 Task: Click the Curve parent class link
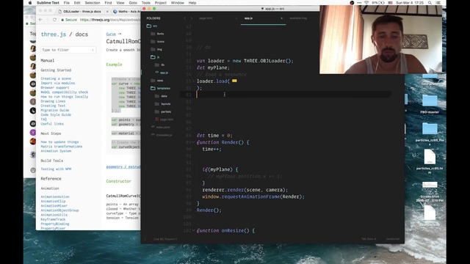[111, 34]
